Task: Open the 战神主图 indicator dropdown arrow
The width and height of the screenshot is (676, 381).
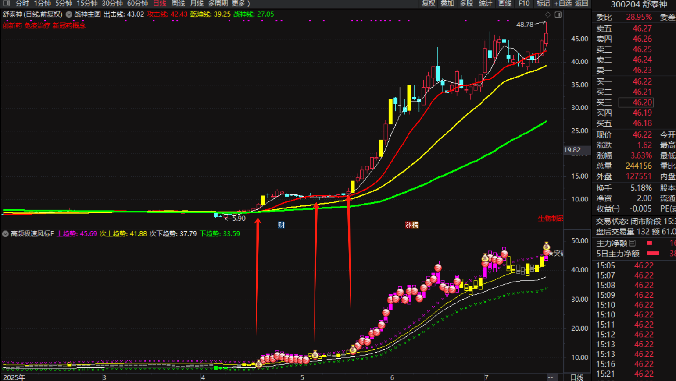Action: pyautogui.click(x=69, y=14)
